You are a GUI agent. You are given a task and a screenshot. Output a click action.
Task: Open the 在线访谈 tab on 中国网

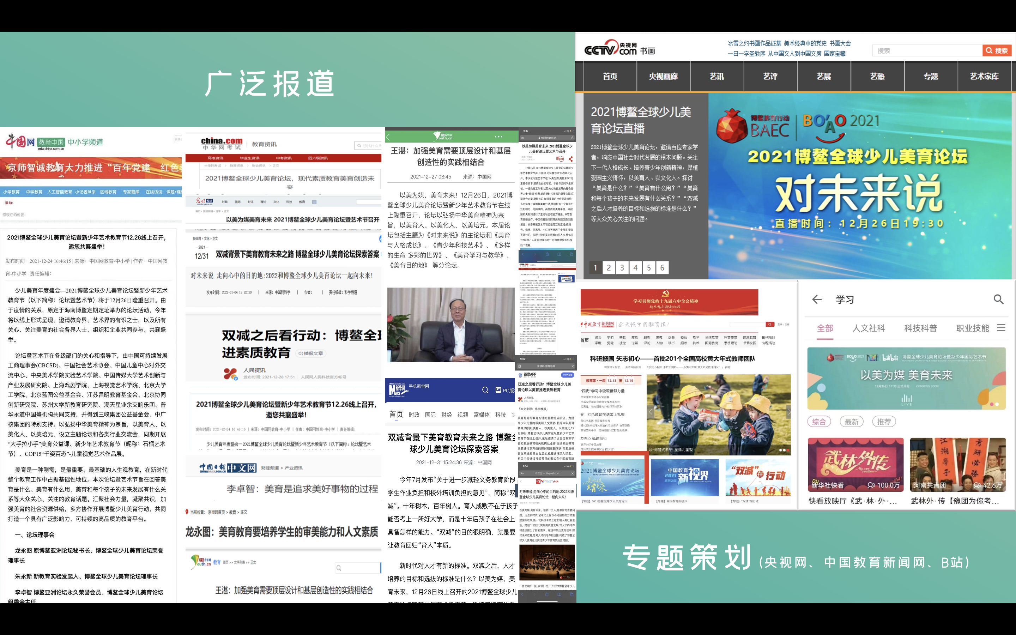[x=154, y=192]
